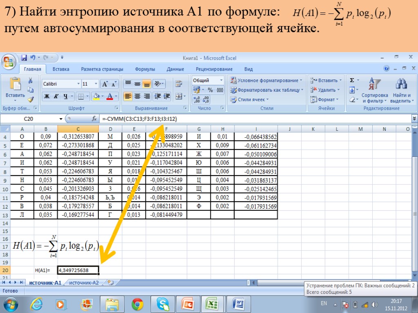
Task: Open Chrome from the taskbar
Action: 137,304
